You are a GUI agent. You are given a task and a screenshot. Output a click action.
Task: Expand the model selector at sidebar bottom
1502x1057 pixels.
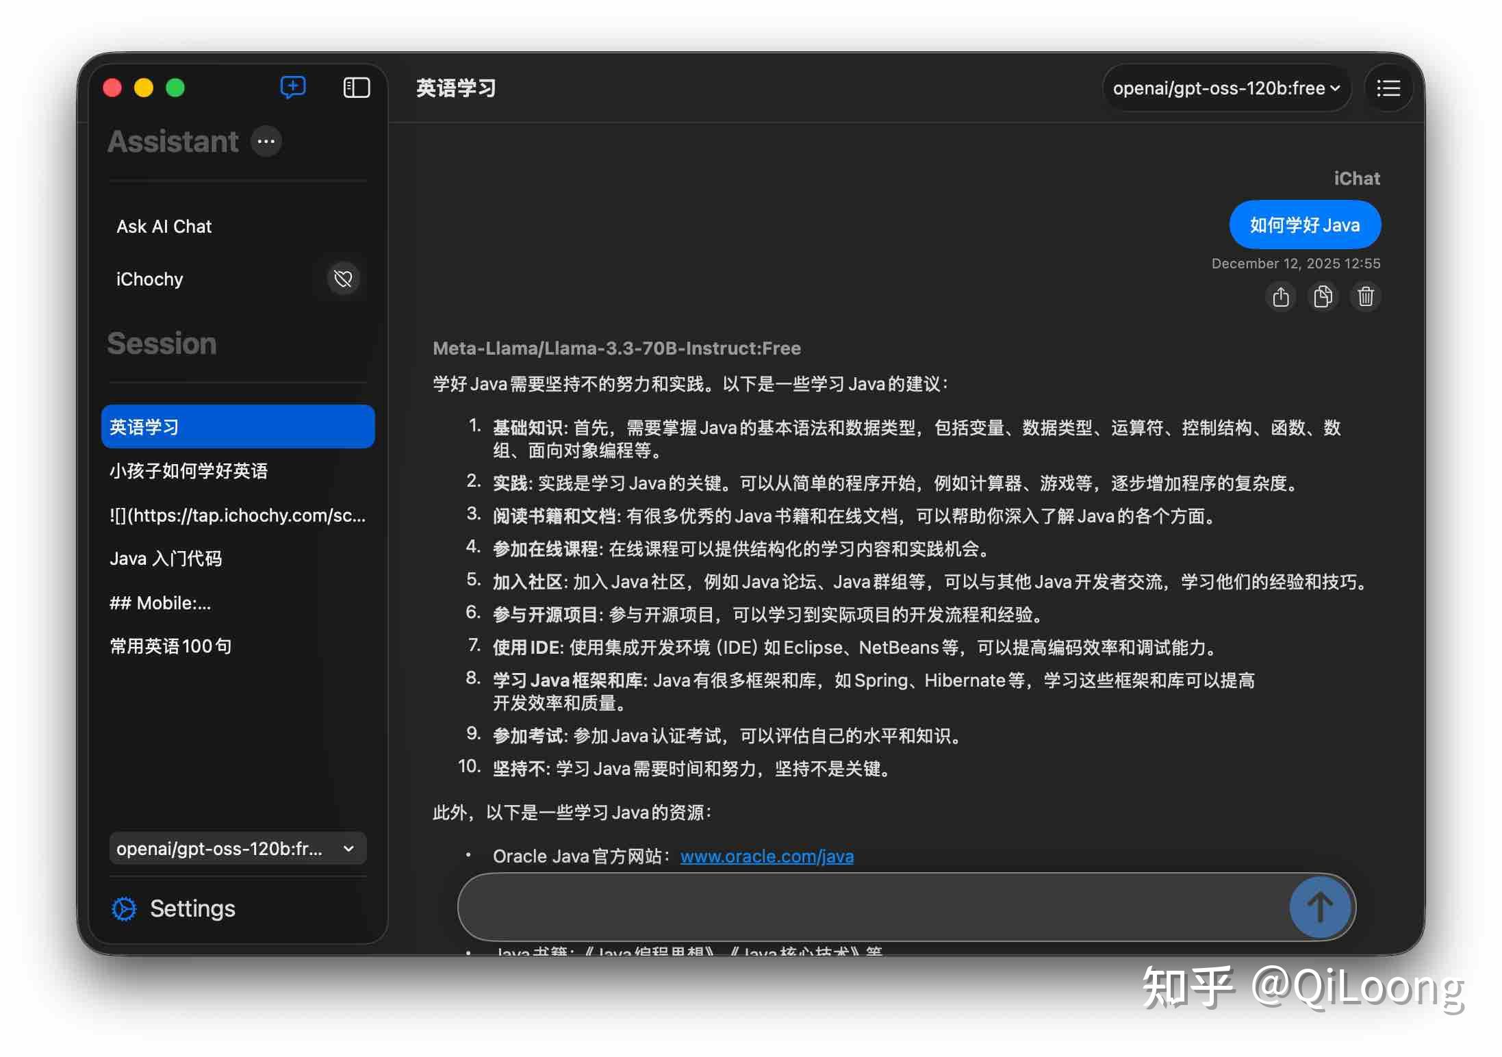tap(238, 848)
